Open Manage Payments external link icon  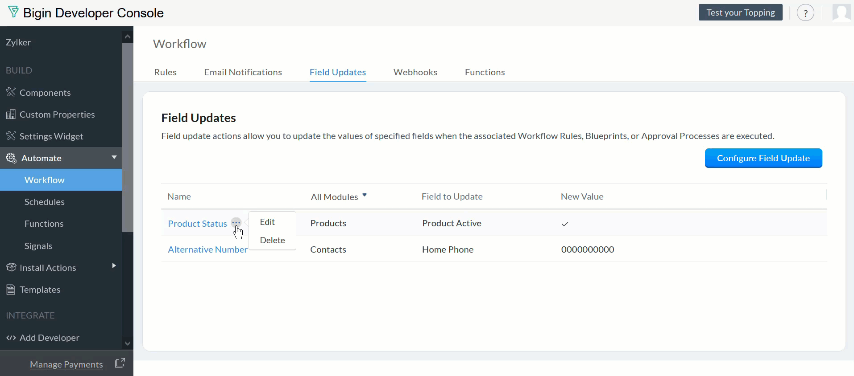pos(120,363)
